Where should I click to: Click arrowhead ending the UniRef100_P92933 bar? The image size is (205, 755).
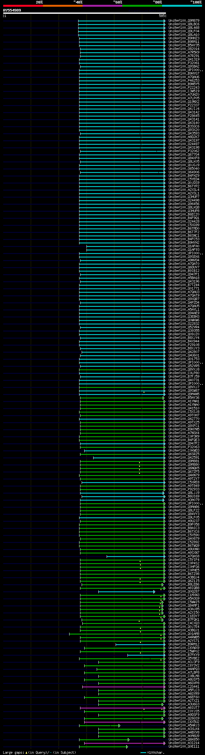(x=165, y=489)
